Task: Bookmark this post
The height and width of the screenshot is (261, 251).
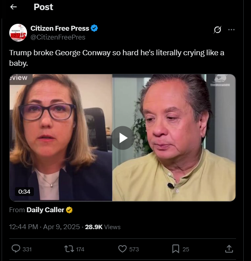Action: pyautogui.click(x=176, y=249)
